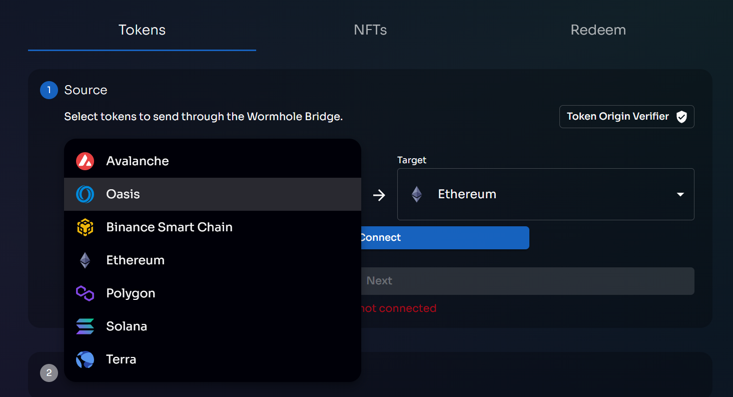Open the Token Origin Verifier
Image resolution: width=733 pixels, height=397 pixels.
click(x=626, y=117)
